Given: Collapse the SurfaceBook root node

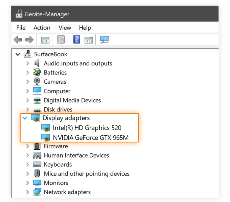Looking at the screenshot, I should click(x=18, y=54).
